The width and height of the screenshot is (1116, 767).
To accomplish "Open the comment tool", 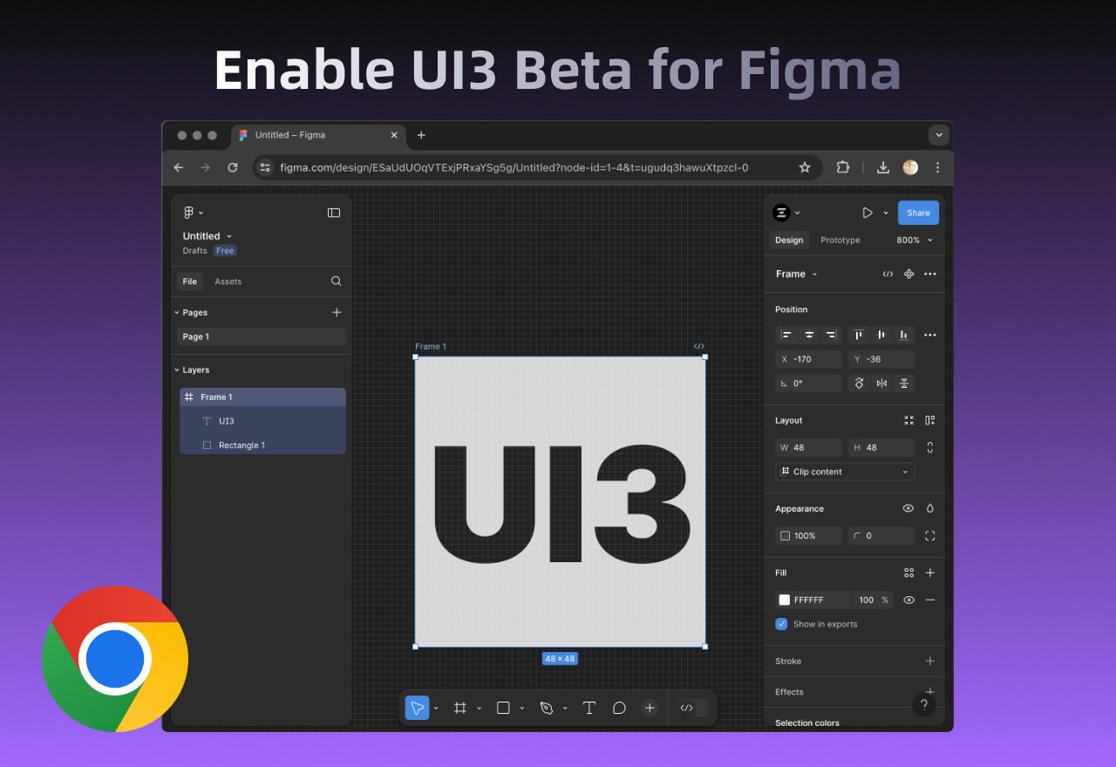I will click(x=619, y=707).
